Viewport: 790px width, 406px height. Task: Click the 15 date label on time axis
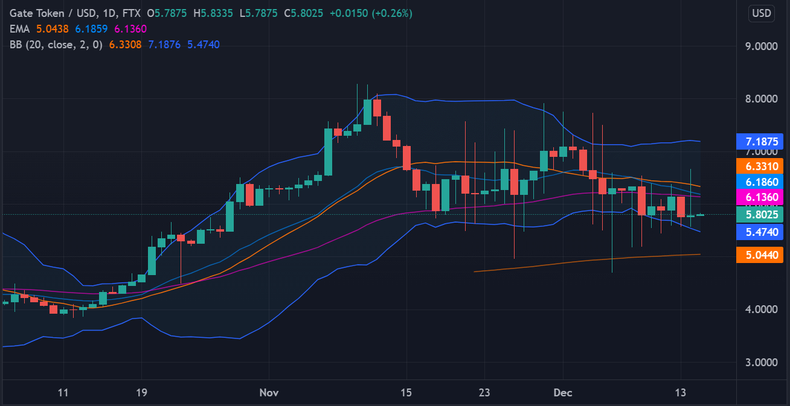coord(406,393)
